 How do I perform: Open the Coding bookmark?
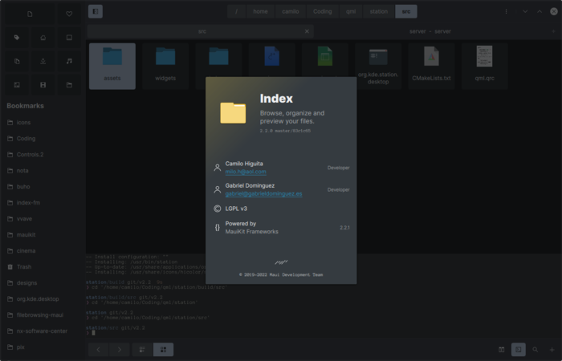tap(43, 139)
